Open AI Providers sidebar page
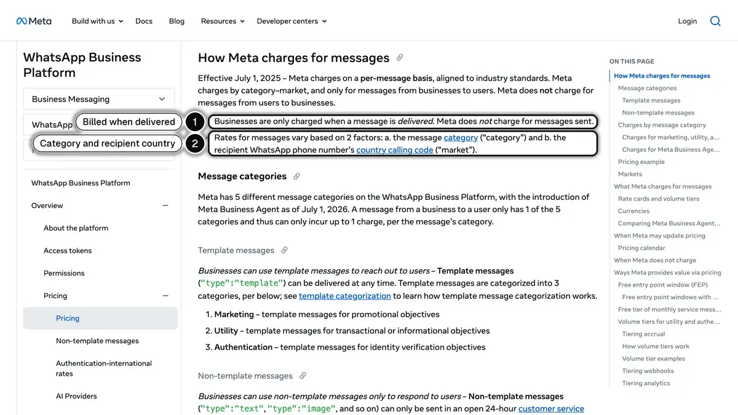Viewport: 738px width, 415px height. 76,396
